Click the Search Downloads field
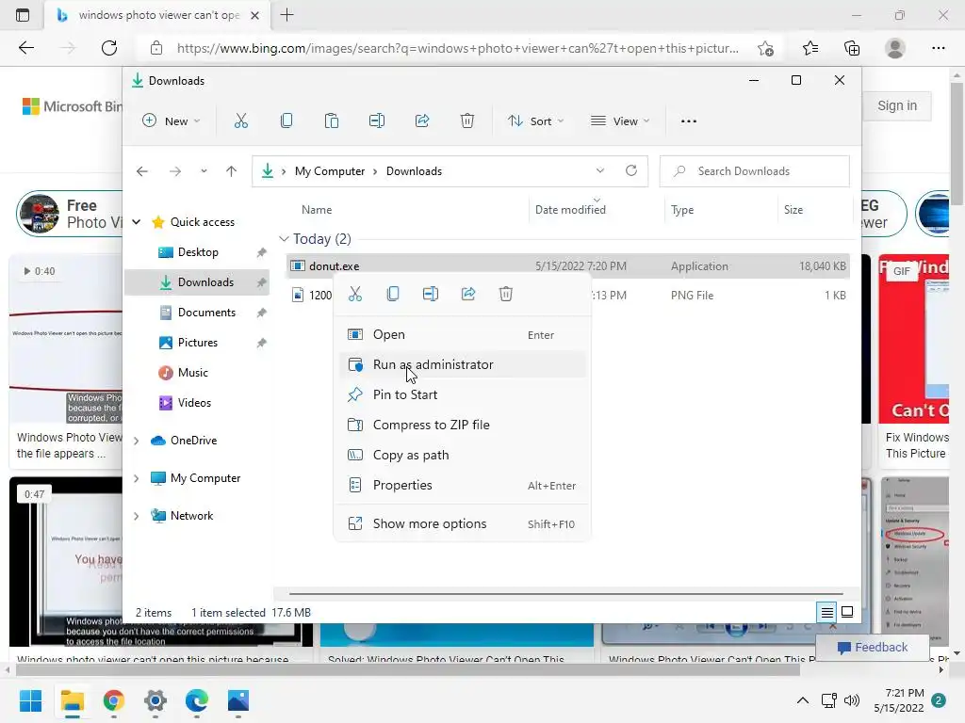Viewport: 965px width, 723px height. (x=755, y=171)
